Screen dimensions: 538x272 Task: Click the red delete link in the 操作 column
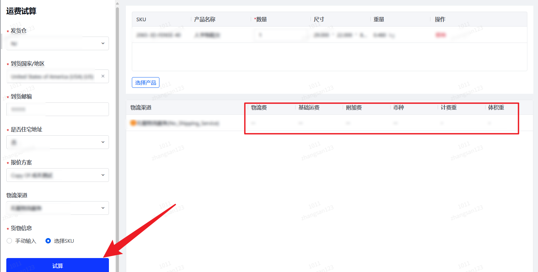(441, 35)
